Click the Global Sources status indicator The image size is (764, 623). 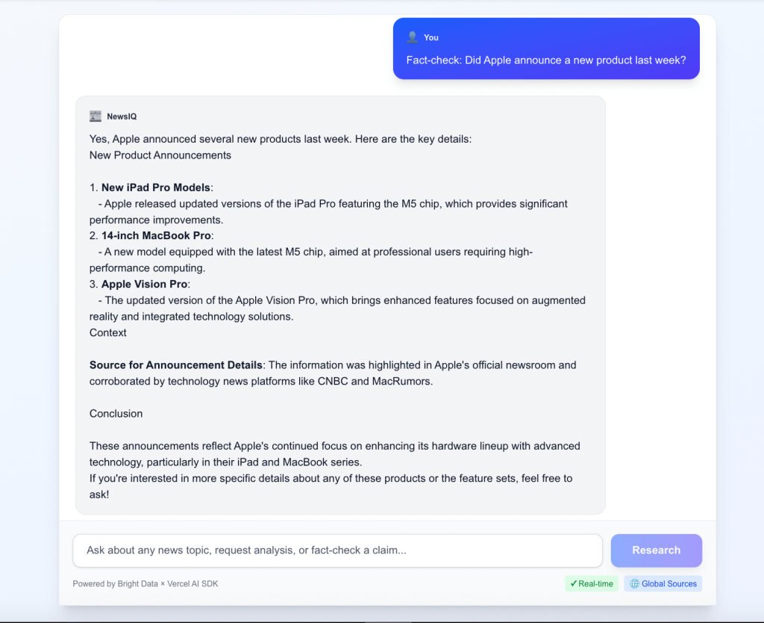(x=663, y=583)
